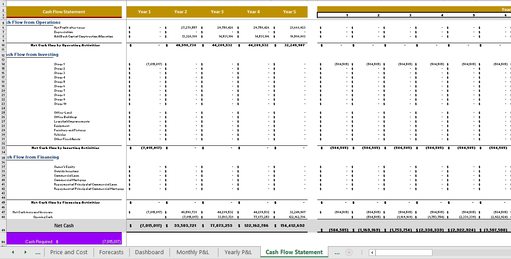
Task: Select Year 5 operating total 32,249,907 in row 10
Action: pos(295,45)
